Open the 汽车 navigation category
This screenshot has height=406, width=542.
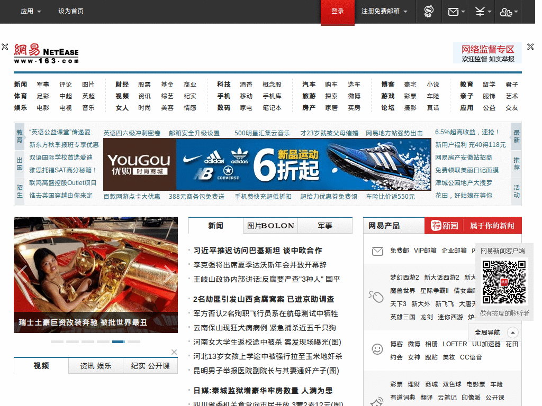[x=309, y=84]
